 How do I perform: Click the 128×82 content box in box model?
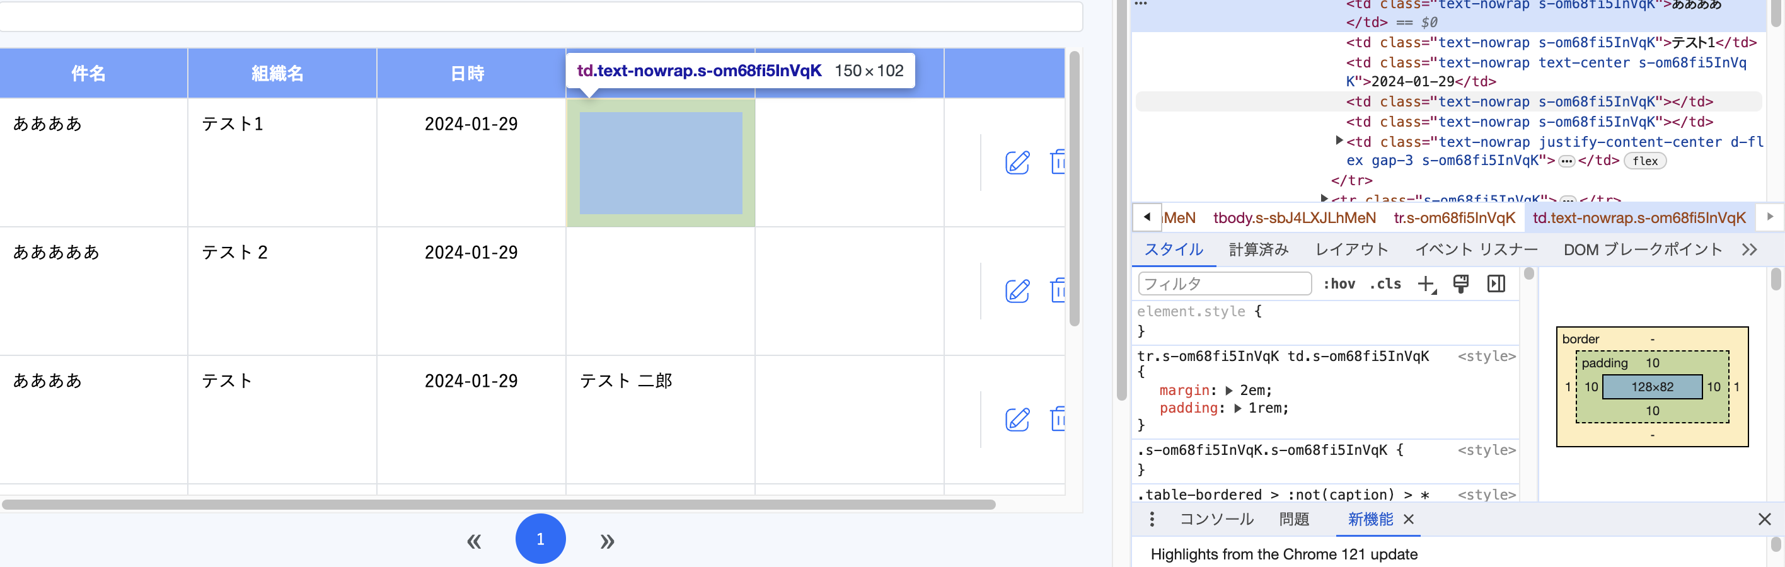click(x=1652, y=387)
